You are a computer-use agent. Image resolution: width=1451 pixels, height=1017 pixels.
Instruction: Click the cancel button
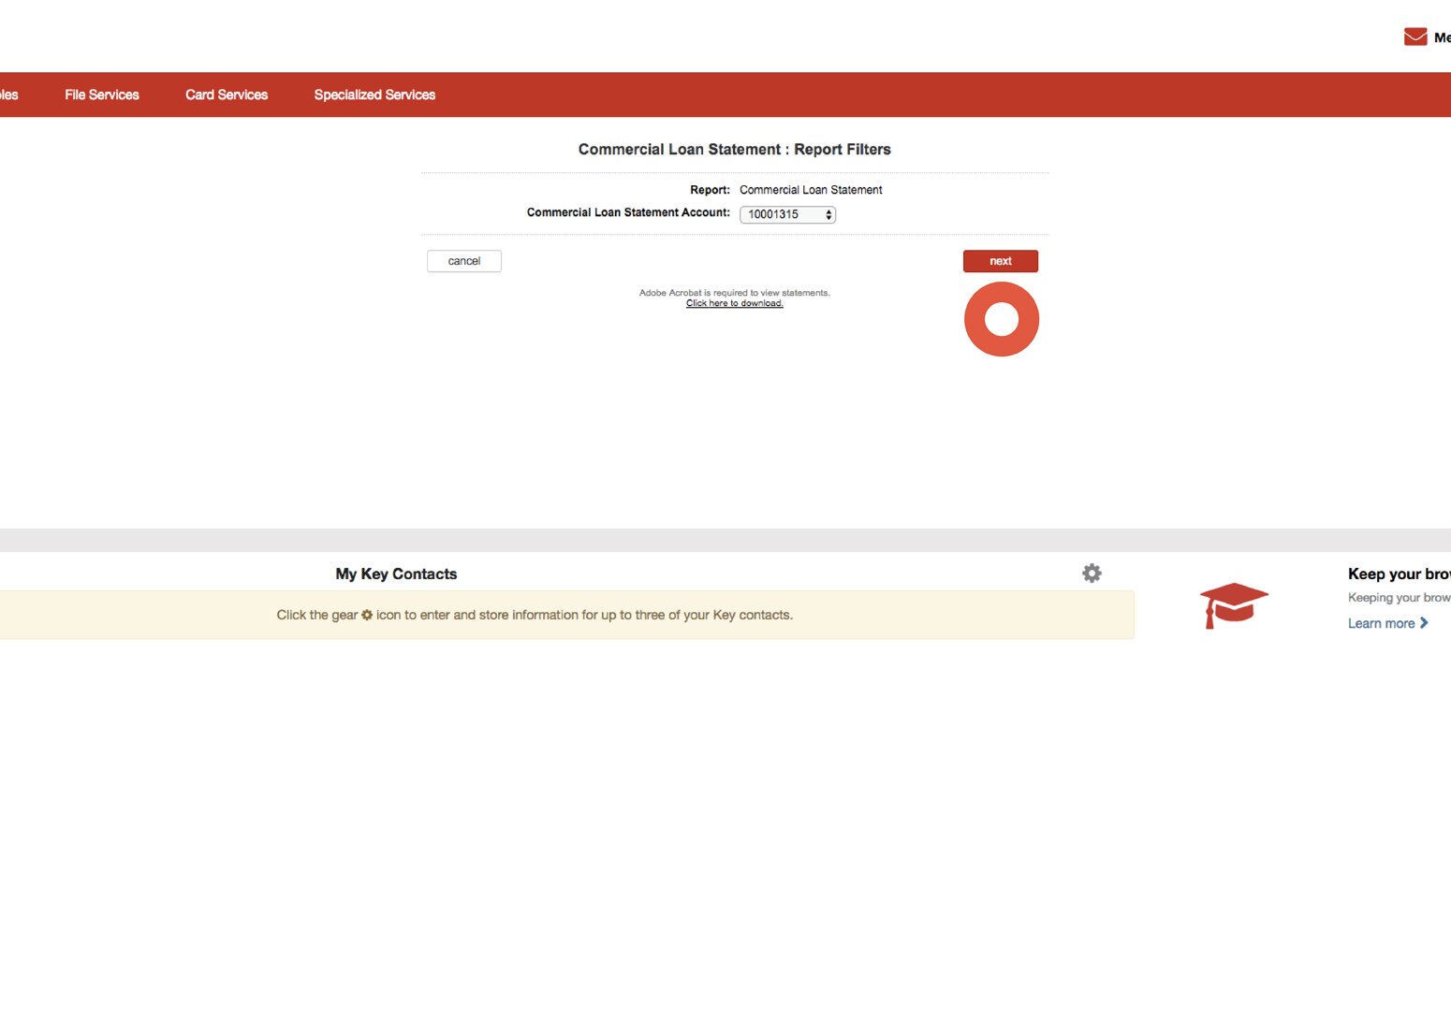tap(463, 260)
